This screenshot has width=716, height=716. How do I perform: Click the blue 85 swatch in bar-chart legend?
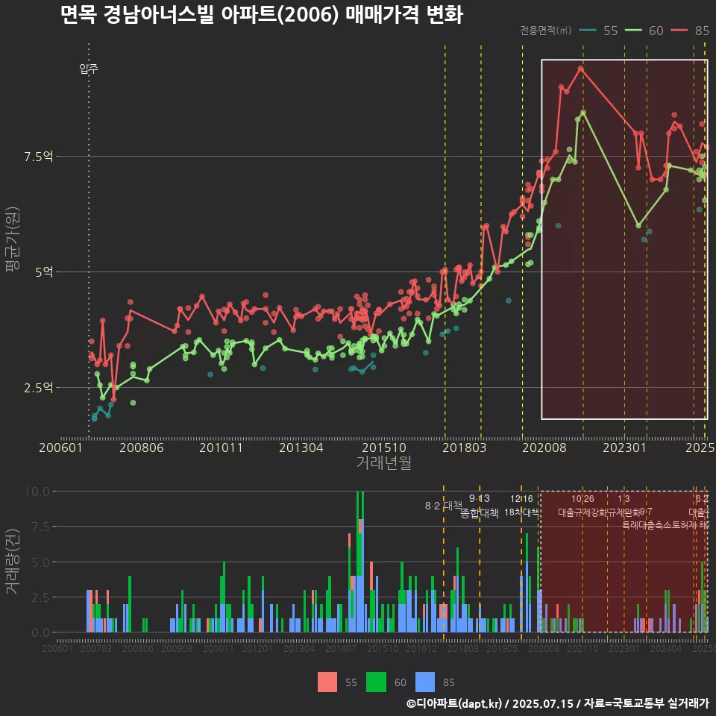(425, 682)
